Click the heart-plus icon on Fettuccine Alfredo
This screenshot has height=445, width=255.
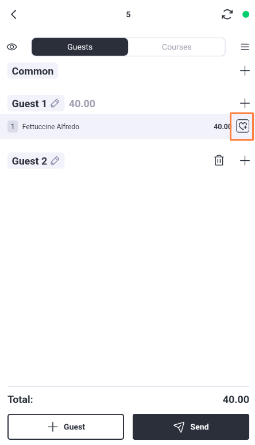click(242, 126)
